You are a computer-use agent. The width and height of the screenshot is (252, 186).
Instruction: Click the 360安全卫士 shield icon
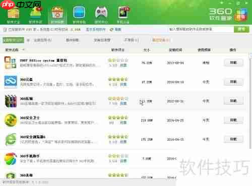pyautogui.click(x=11, y=120)
